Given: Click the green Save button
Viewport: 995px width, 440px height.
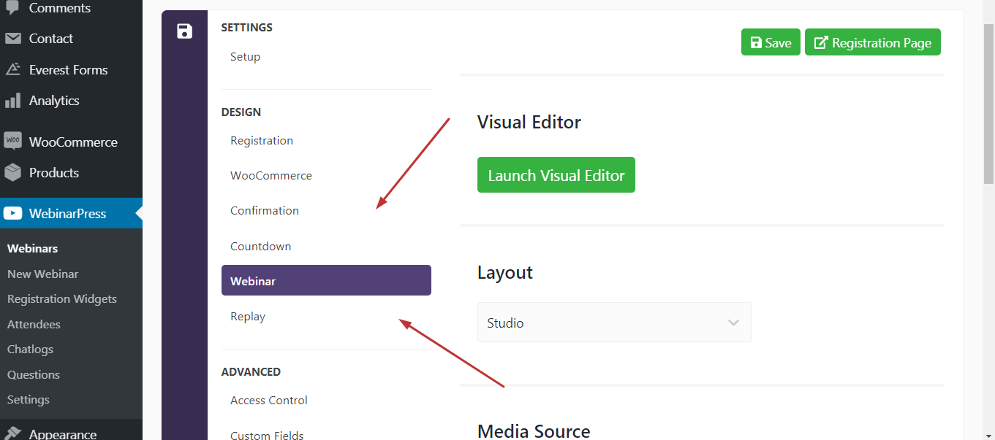Looking at the screenshot, I should (x=771, y=42).
